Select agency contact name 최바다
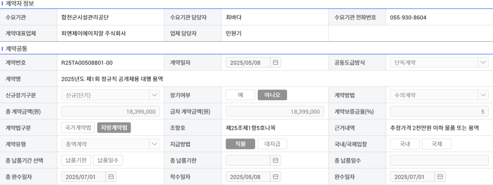Screen dimensions: 493x185 (234, 17)
